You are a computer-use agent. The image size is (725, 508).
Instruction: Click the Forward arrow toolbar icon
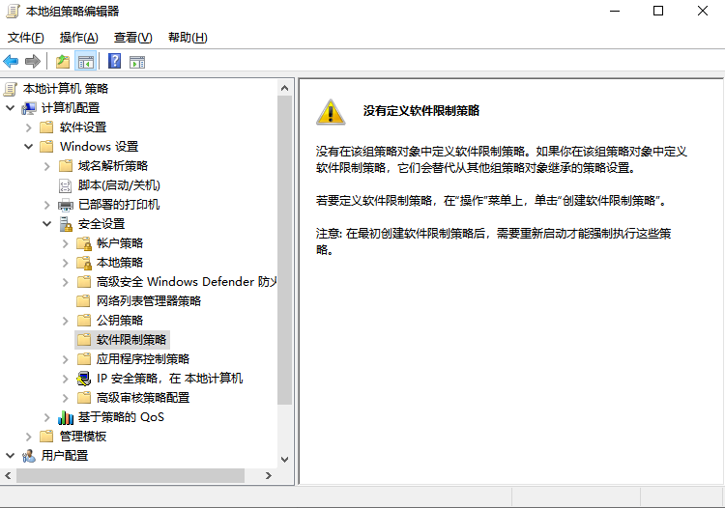coord(32,62)
